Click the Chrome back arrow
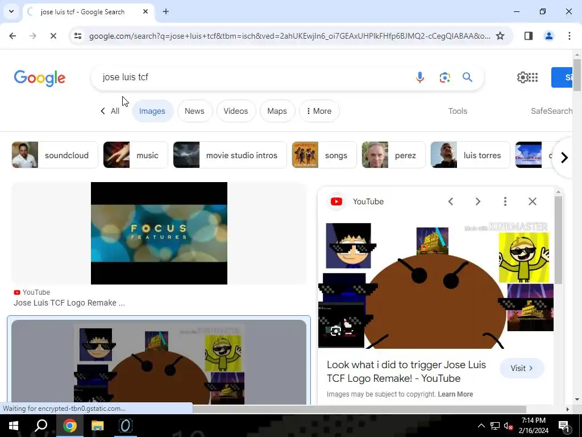Screen dimensions: 582x437 tap(13, 36)
